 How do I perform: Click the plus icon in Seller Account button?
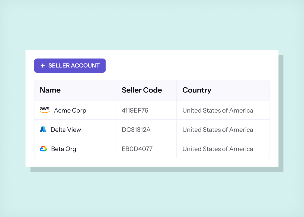tap(43, 66)
